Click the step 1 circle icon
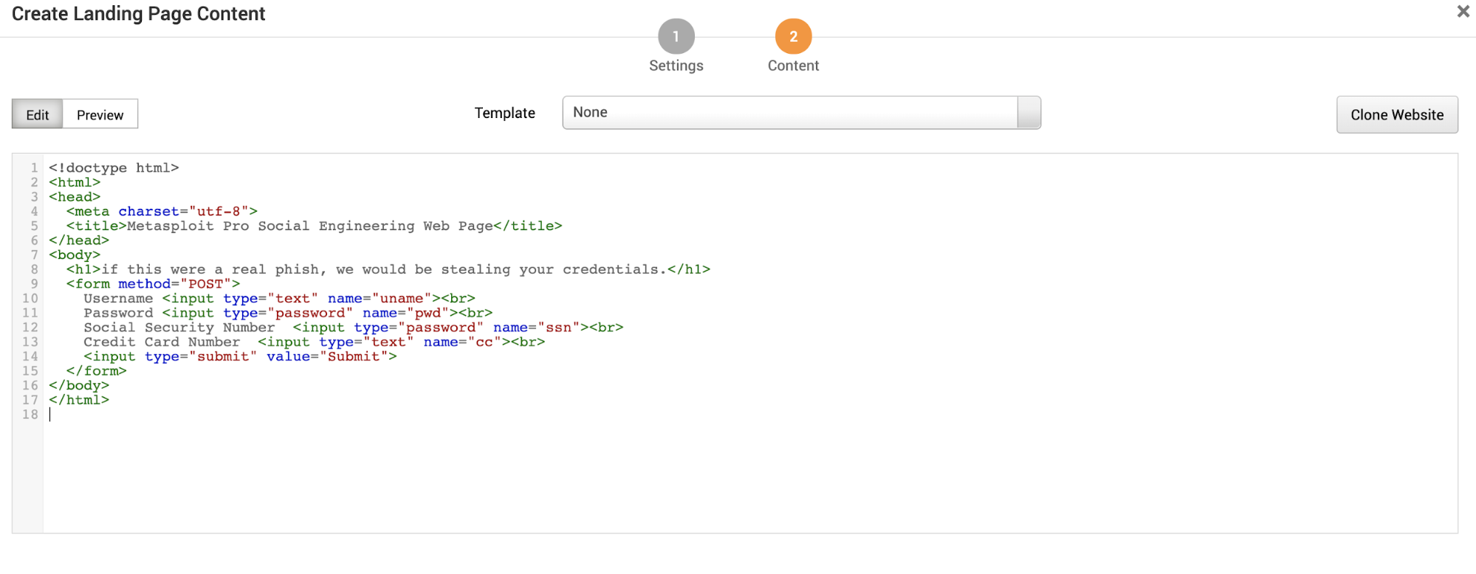 coord(676,36)
